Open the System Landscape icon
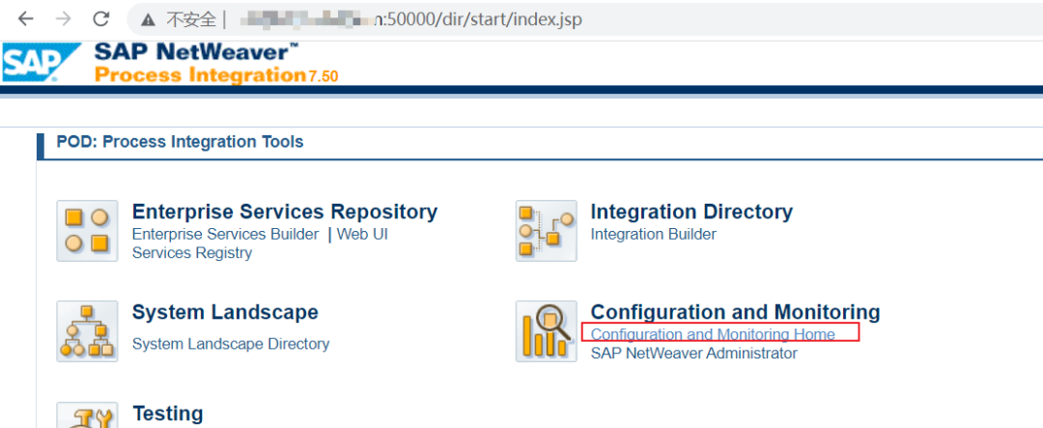1043x428 pixels. [87, 330]
